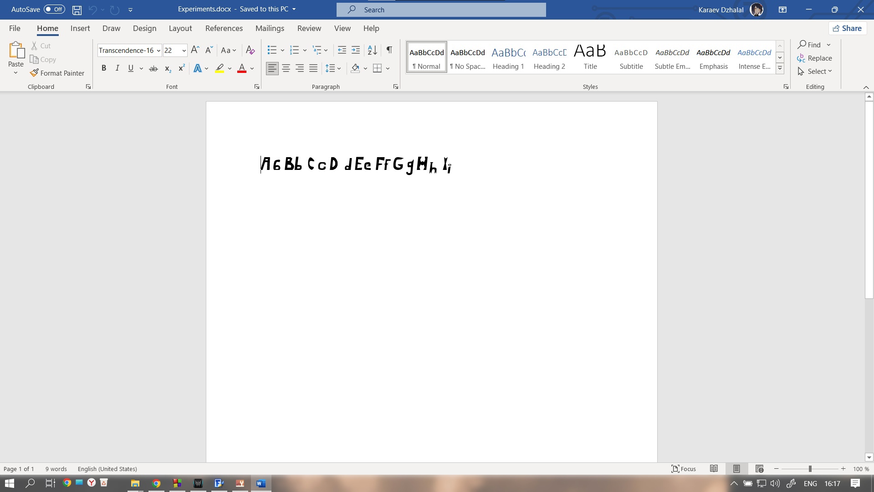Clear all formatting icon
Viewport: 874px width, 492px height.
pos(250,50)
